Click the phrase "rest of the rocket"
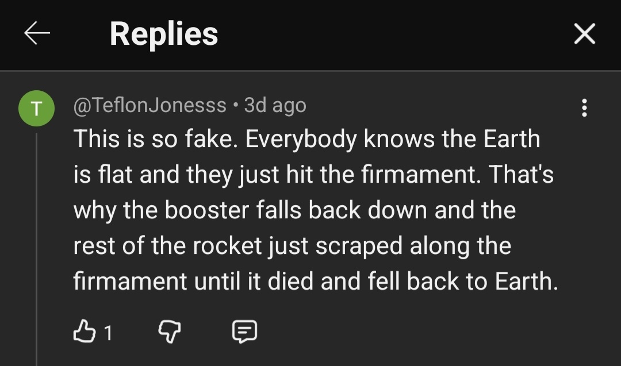The width and height of the screenshot is (621, 366). pyautogui.click(x=168, y=246)
